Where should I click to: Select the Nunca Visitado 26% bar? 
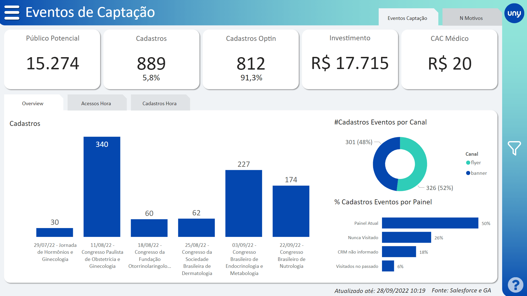tap(406, 237)
